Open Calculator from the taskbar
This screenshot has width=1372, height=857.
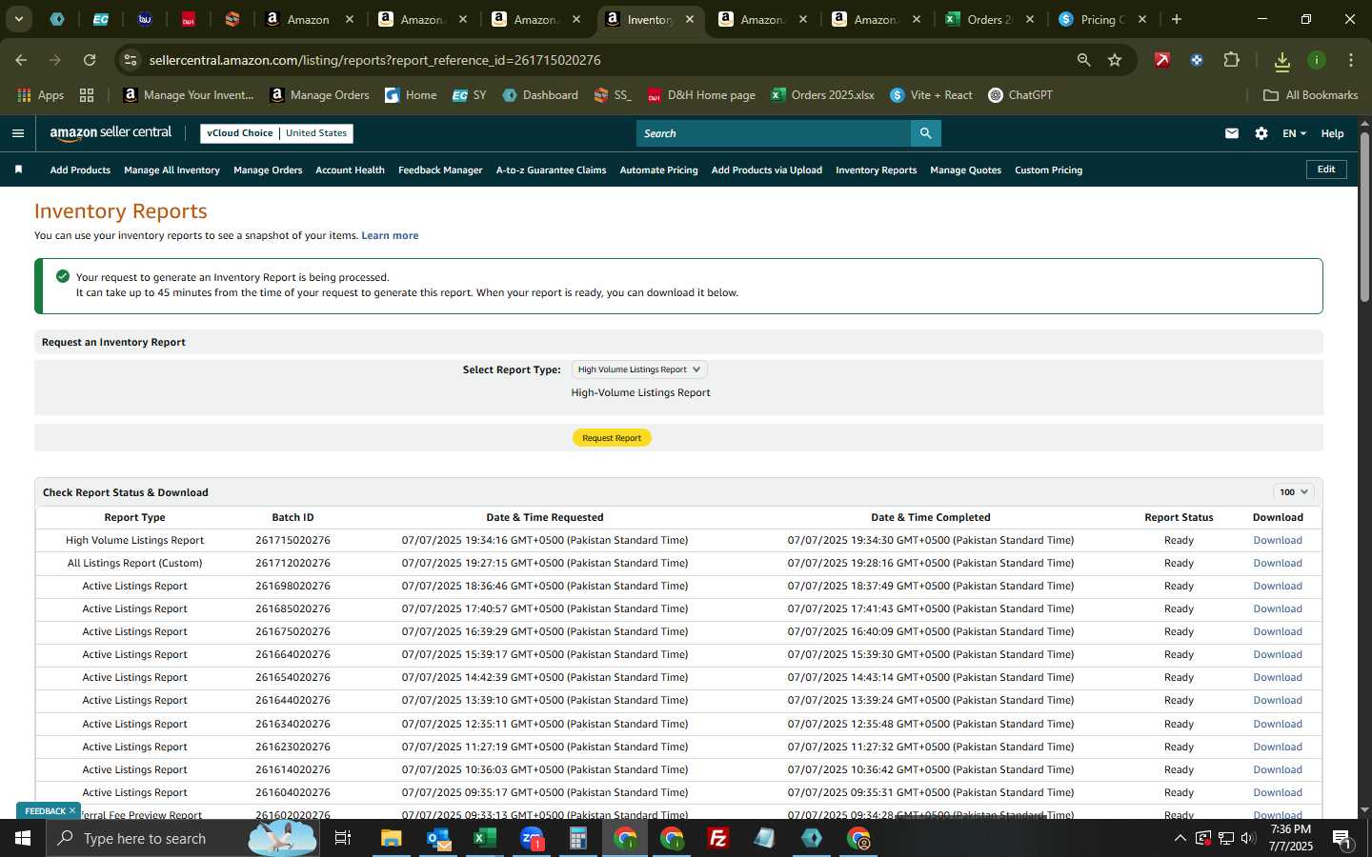(x=578, y=838)
